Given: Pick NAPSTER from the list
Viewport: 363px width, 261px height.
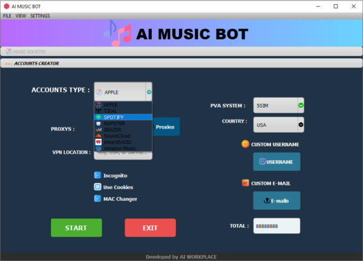Looking at the screenshot, I should (123, 123).
